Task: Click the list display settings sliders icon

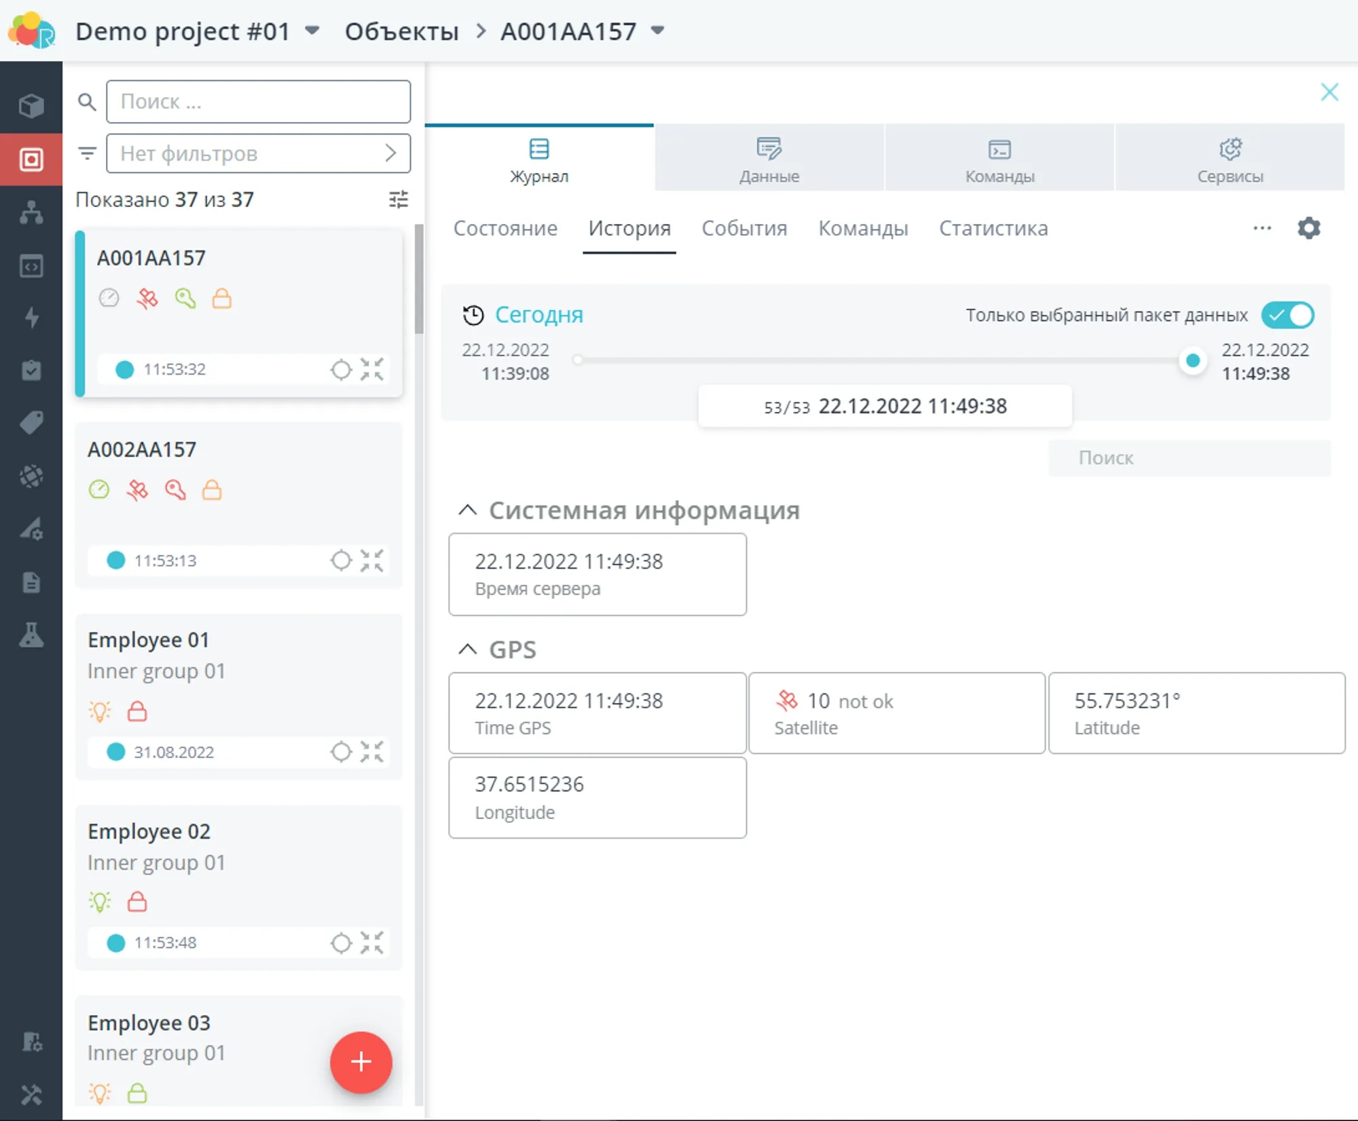Action: coord(399,199)
